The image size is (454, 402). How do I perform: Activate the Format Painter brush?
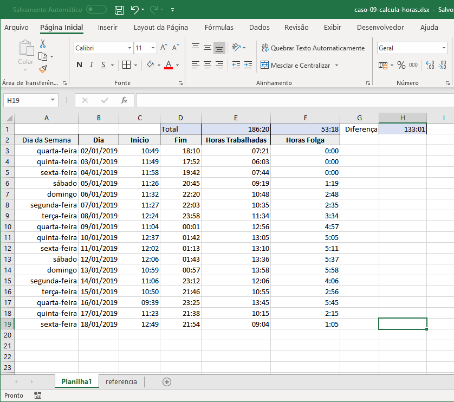pos(43,69)
